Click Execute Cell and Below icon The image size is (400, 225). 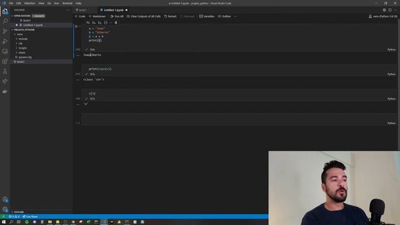coord(99,22)
